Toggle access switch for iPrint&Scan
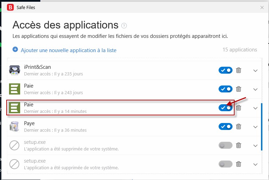 point(226,70)
